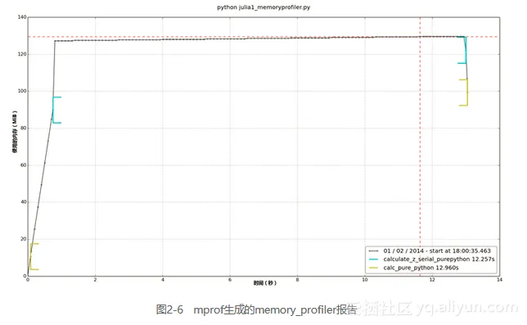Select the y-axis tick label "60"
The width and height of the screenshot is (527, 325).
(x=24, y=165)
